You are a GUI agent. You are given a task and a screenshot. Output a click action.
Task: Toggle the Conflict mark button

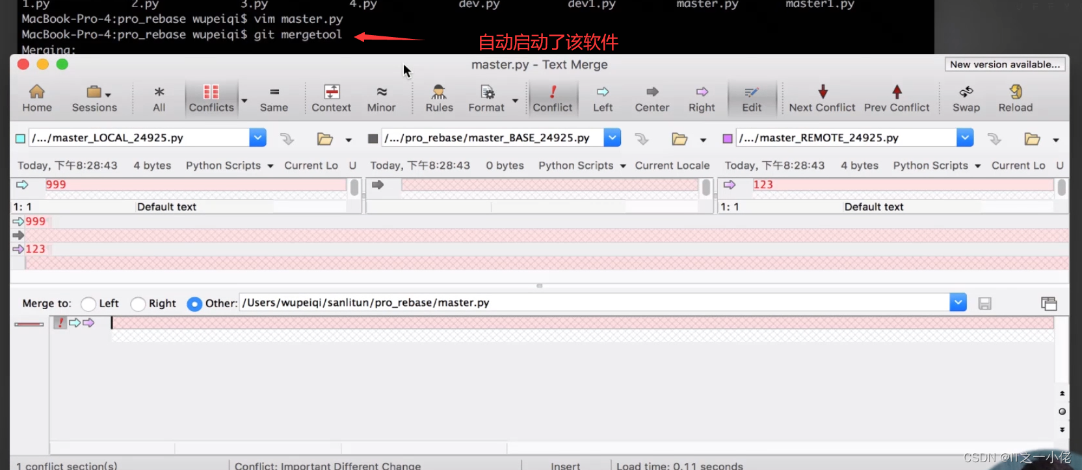tap(553, 99)
